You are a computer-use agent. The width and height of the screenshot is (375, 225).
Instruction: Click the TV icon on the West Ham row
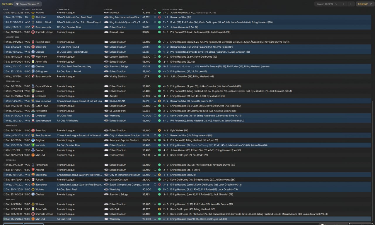pos(155,57)
